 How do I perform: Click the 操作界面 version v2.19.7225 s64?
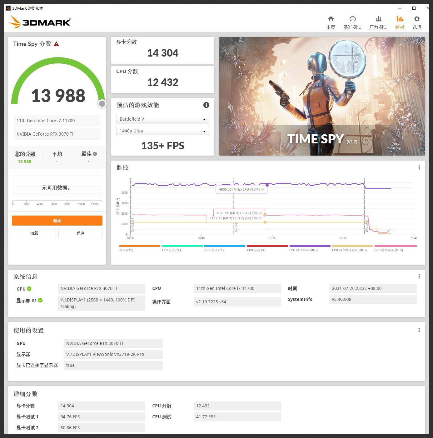237,302
